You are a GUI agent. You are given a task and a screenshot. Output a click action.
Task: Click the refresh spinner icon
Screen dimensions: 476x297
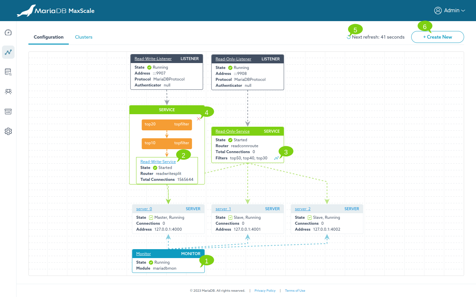(349, 37)
